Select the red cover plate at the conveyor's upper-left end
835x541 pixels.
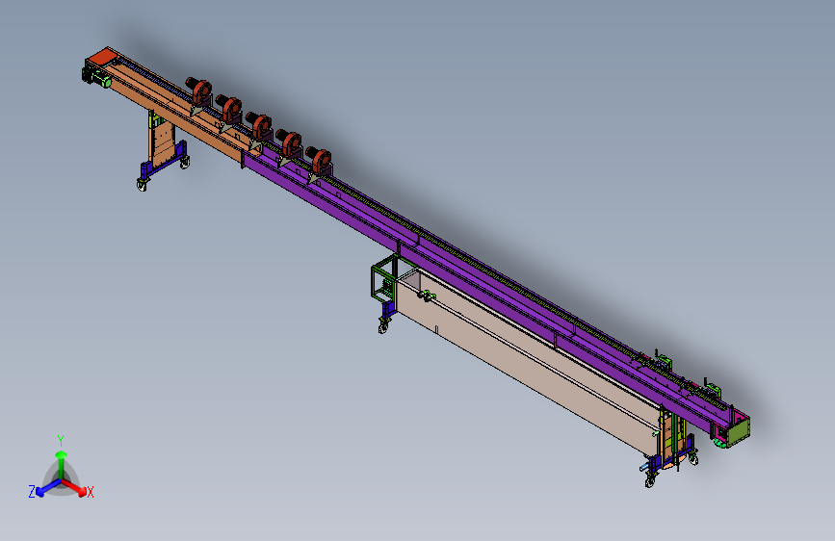(102, 57)
